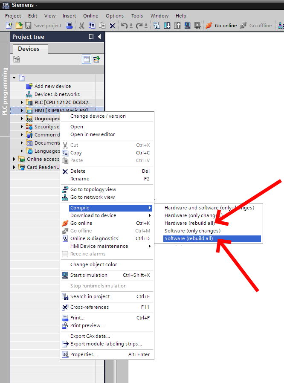The width and height of the screenshot is (284, 383).
Task: Click the Redo arrow in toolbar
Action: (x=139, y=26)
